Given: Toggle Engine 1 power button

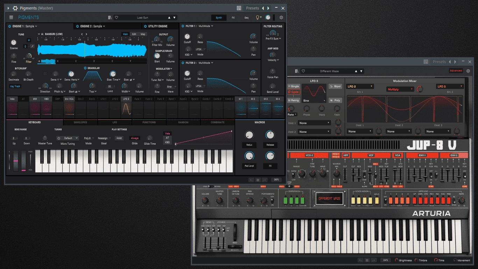Looking at the screenshot, I should coord(9,26).
